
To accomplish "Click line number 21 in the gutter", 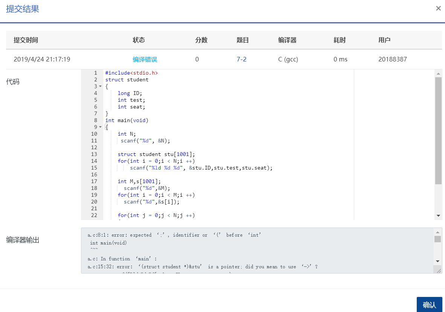I will coord(94,208).
